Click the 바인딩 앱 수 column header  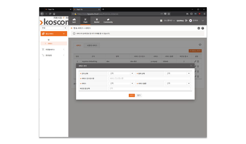click(184, 56)
